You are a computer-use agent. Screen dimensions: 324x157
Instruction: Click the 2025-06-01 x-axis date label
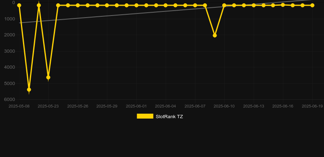click(137, 106)
